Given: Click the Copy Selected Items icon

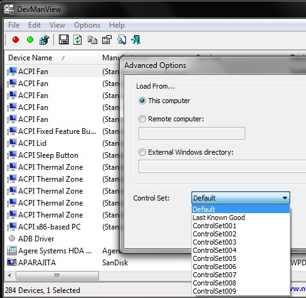Looking at the screenshot, I should click(x=92, y=40).
